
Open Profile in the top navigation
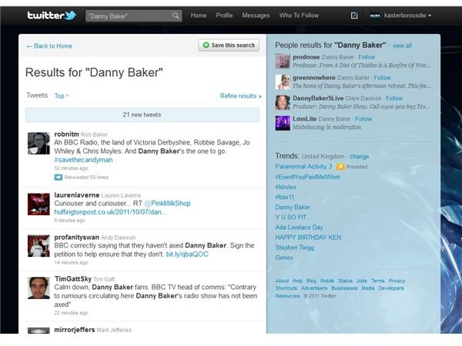224,15
